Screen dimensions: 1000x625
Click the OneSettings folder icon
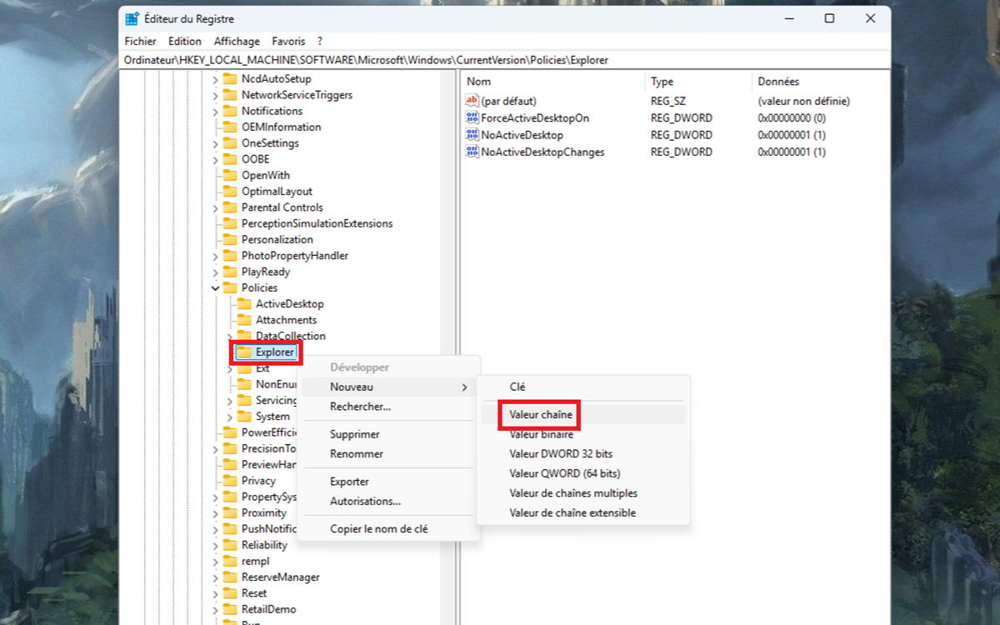(x=230, y=143)
